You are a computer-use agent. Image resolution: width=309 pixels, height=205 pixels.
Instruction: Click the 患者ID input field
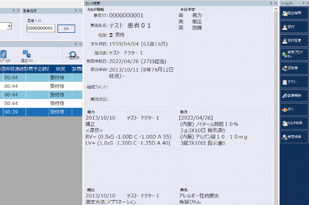click(40, 28)
